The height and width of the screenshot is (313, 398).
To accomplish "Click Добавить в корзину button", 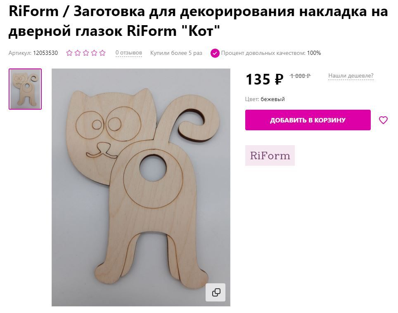I will [308, 120].
